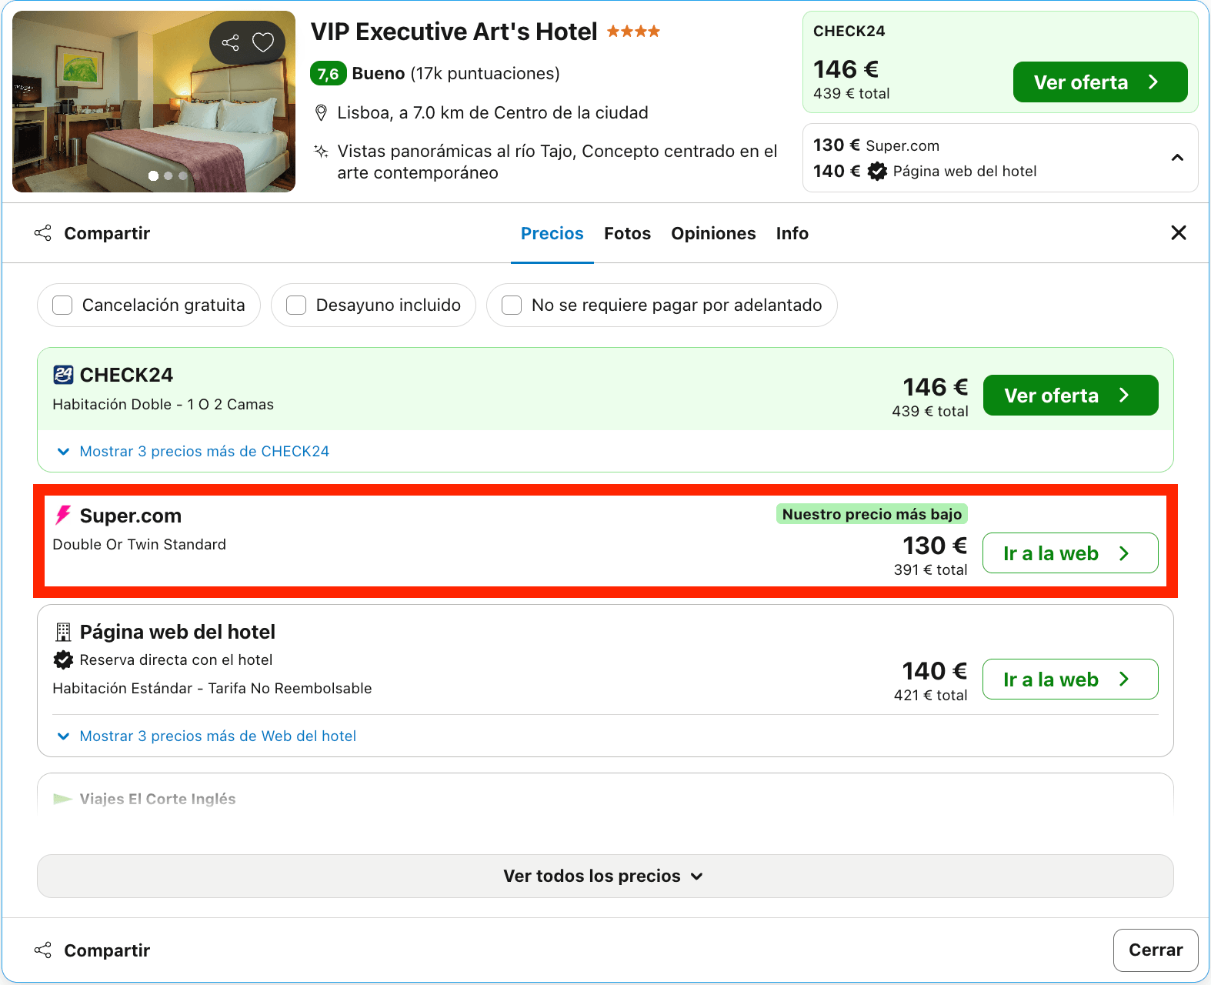
Task: Tick the Desayuno incluido checkbox
Action: tap(296, 306)
